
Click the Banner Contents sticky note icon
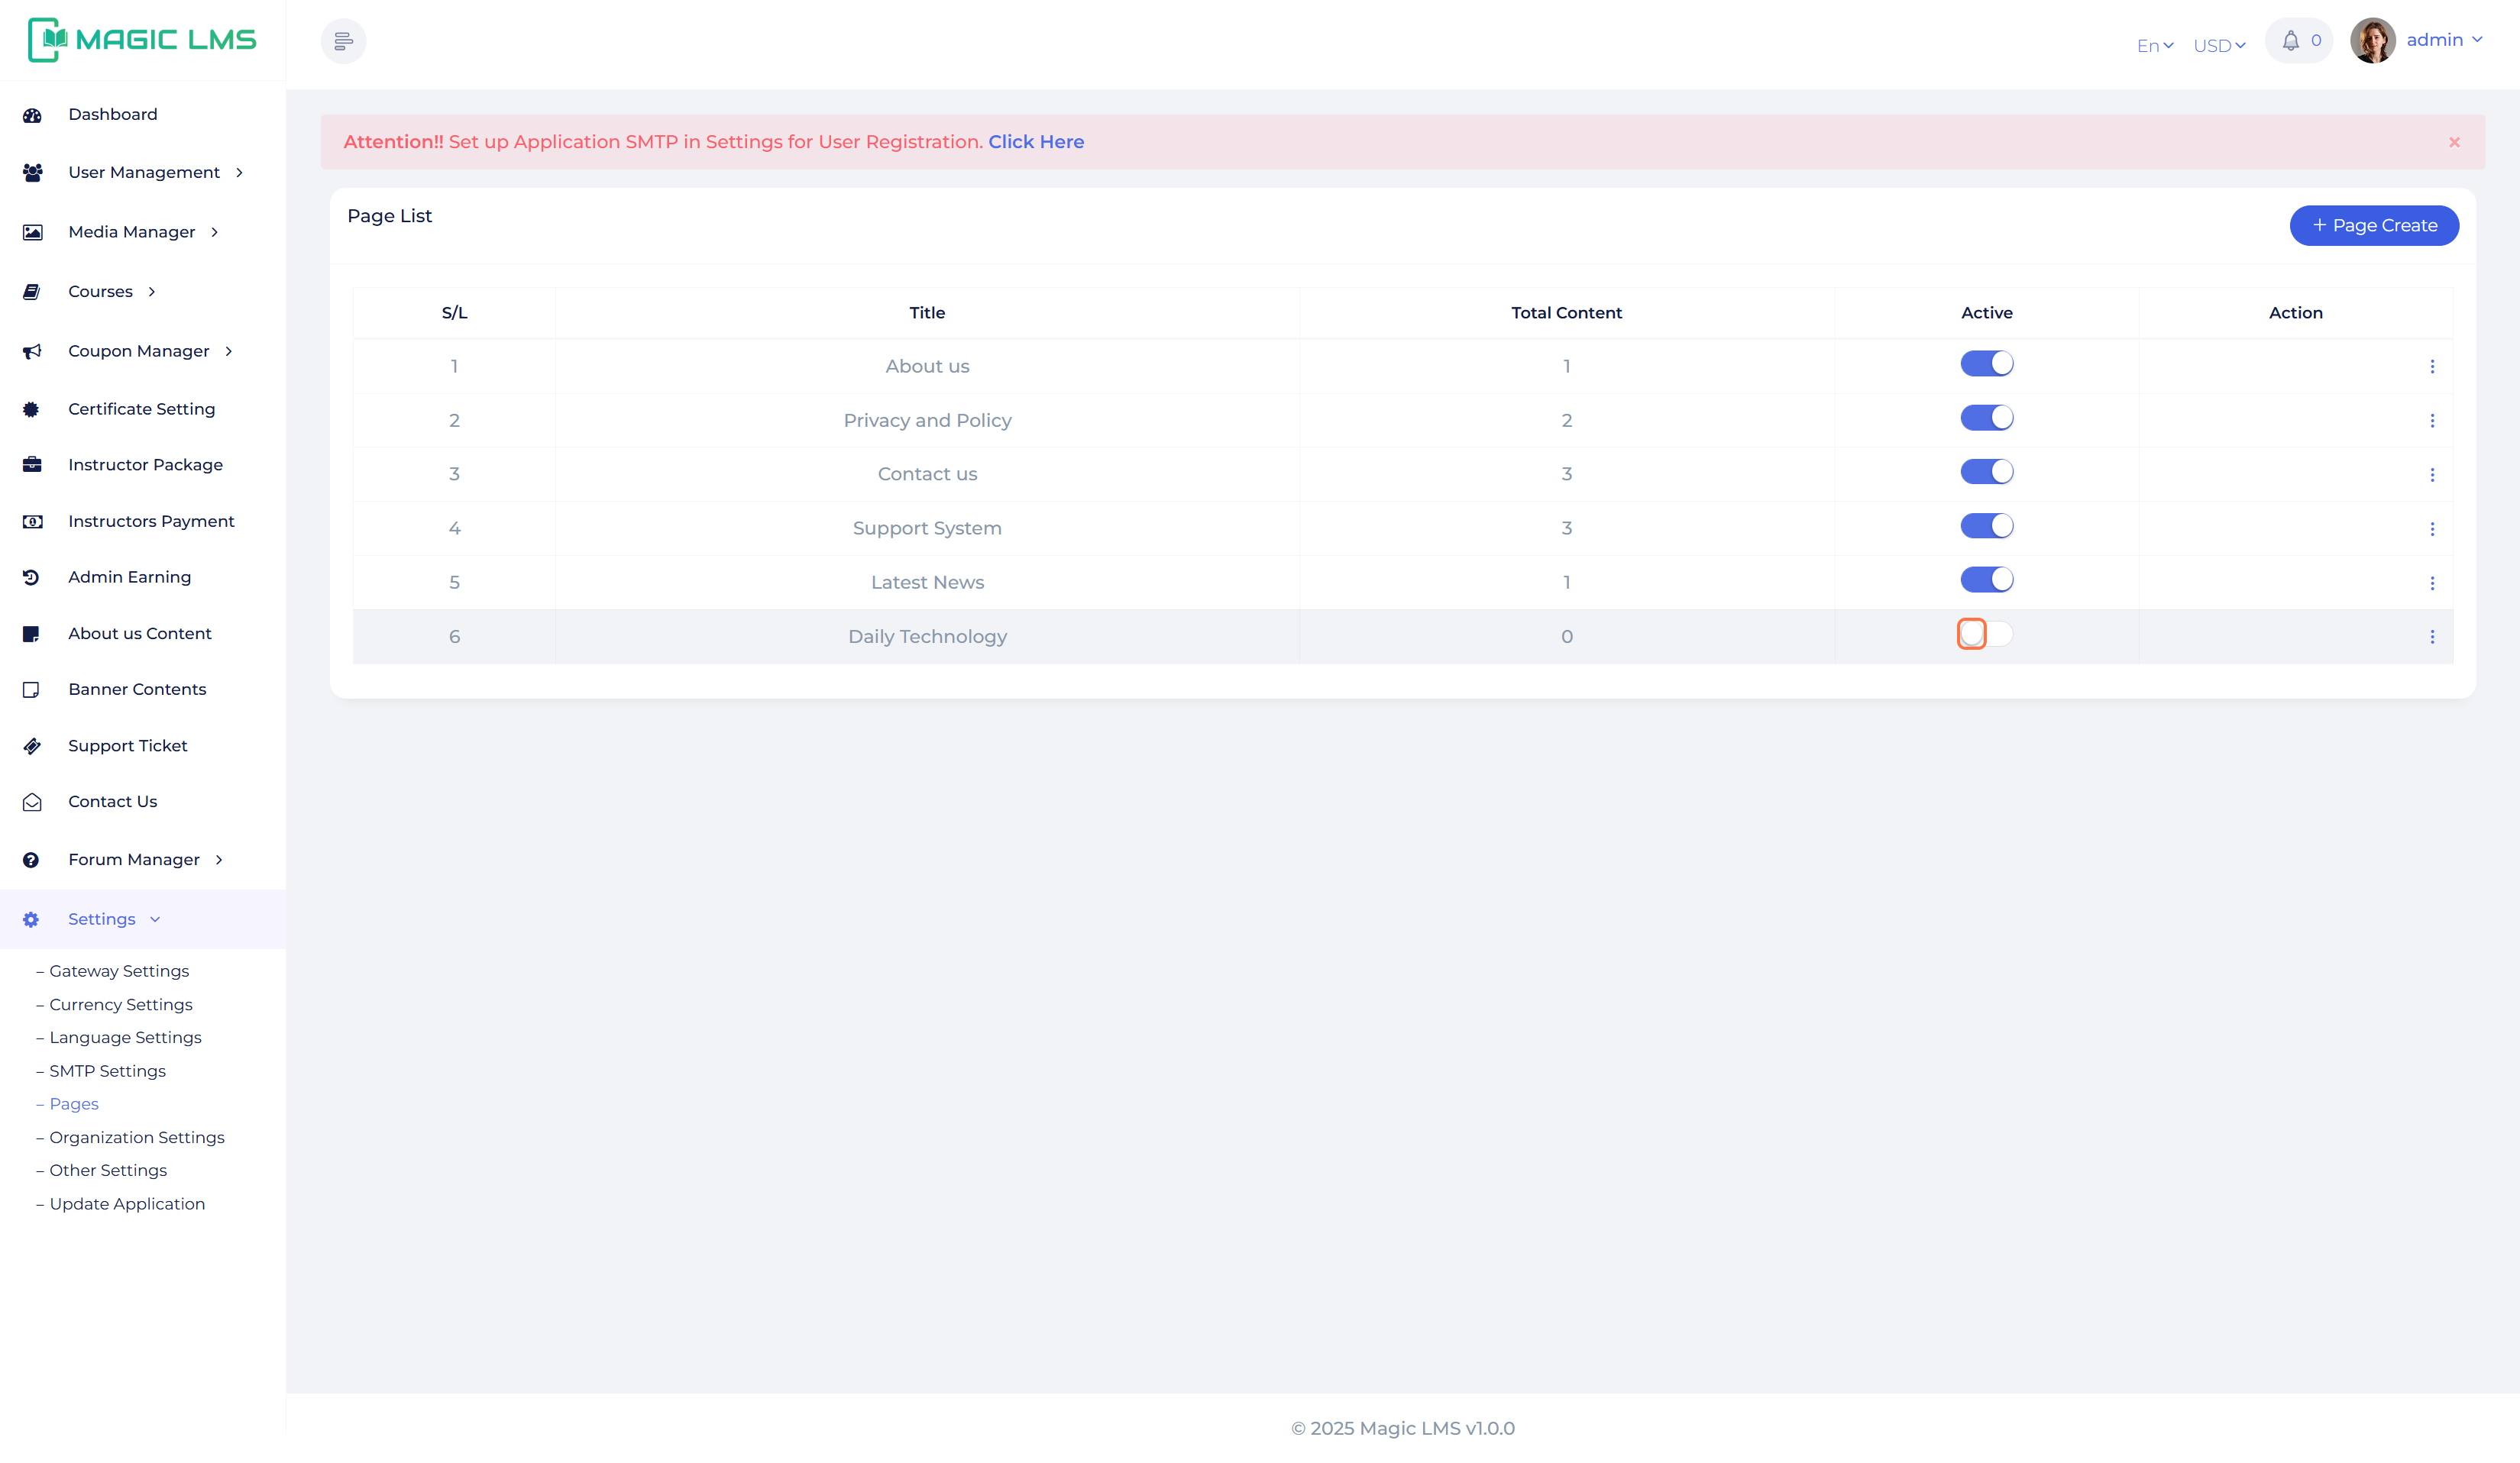click(31, 690)
